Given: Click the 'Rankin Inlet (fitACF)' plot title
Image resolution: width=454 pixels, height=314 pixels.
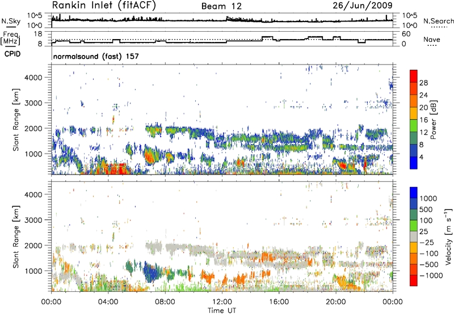Looking at the screenshot, I should coord(104,6).
